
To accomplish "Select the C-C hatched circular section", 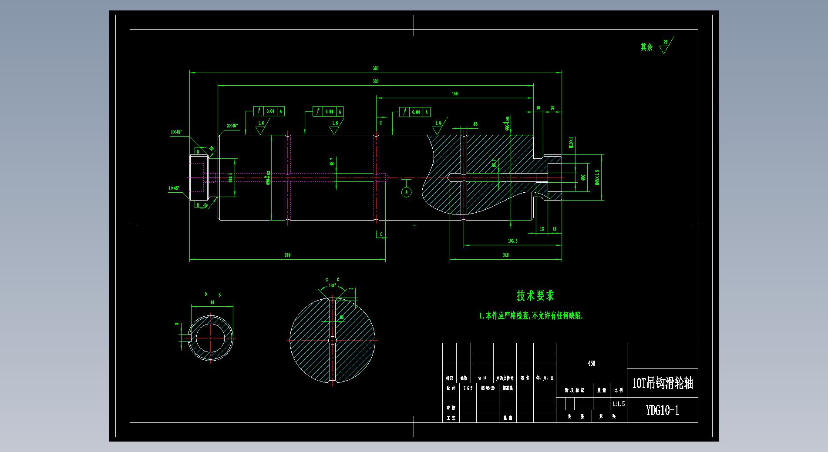I will [332, 340].
